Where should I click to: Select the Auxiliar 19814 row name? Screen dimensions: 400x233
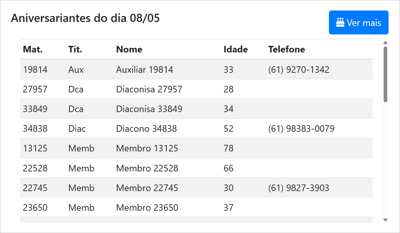point(145,69)
